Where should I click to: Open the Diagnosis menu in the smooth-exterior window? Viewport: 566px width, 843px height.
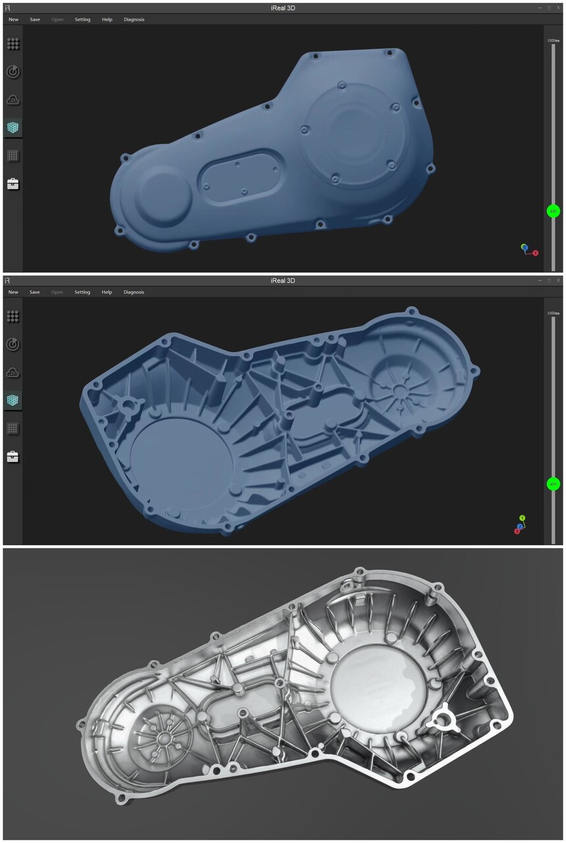(134, 20)
